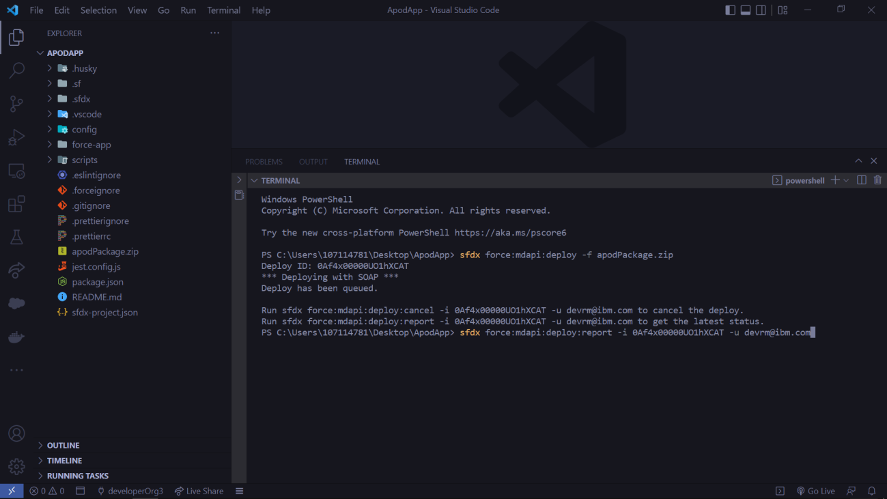The height and width of the screenshot is (499, 887).
Task: Select the Docker whale icon in the sidebar
Action: pyautogui.click(x=16, y=336)
